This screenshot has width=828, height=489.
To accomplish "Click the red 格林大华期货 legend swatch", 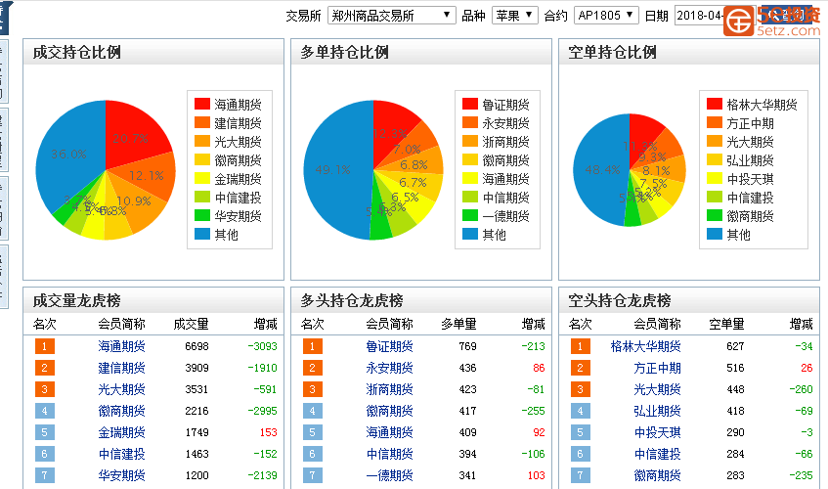I will (715, 104).
